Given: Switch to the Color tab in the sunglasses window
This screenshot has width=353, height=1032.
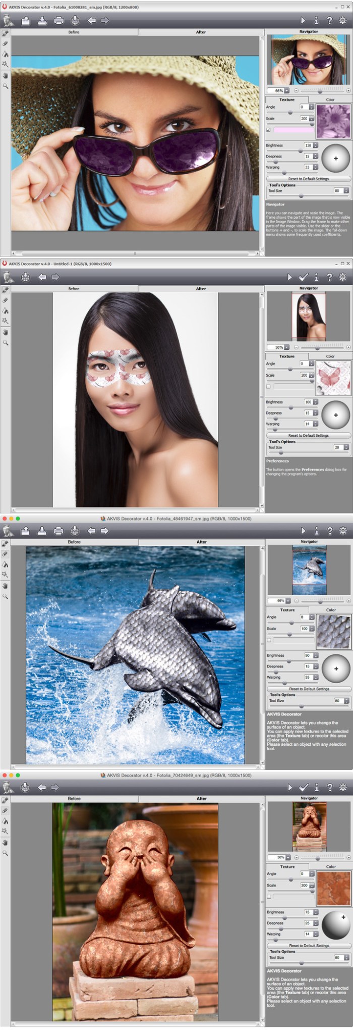Looking at the screenshot, I should pyautogui.click(x=330, y=99).
